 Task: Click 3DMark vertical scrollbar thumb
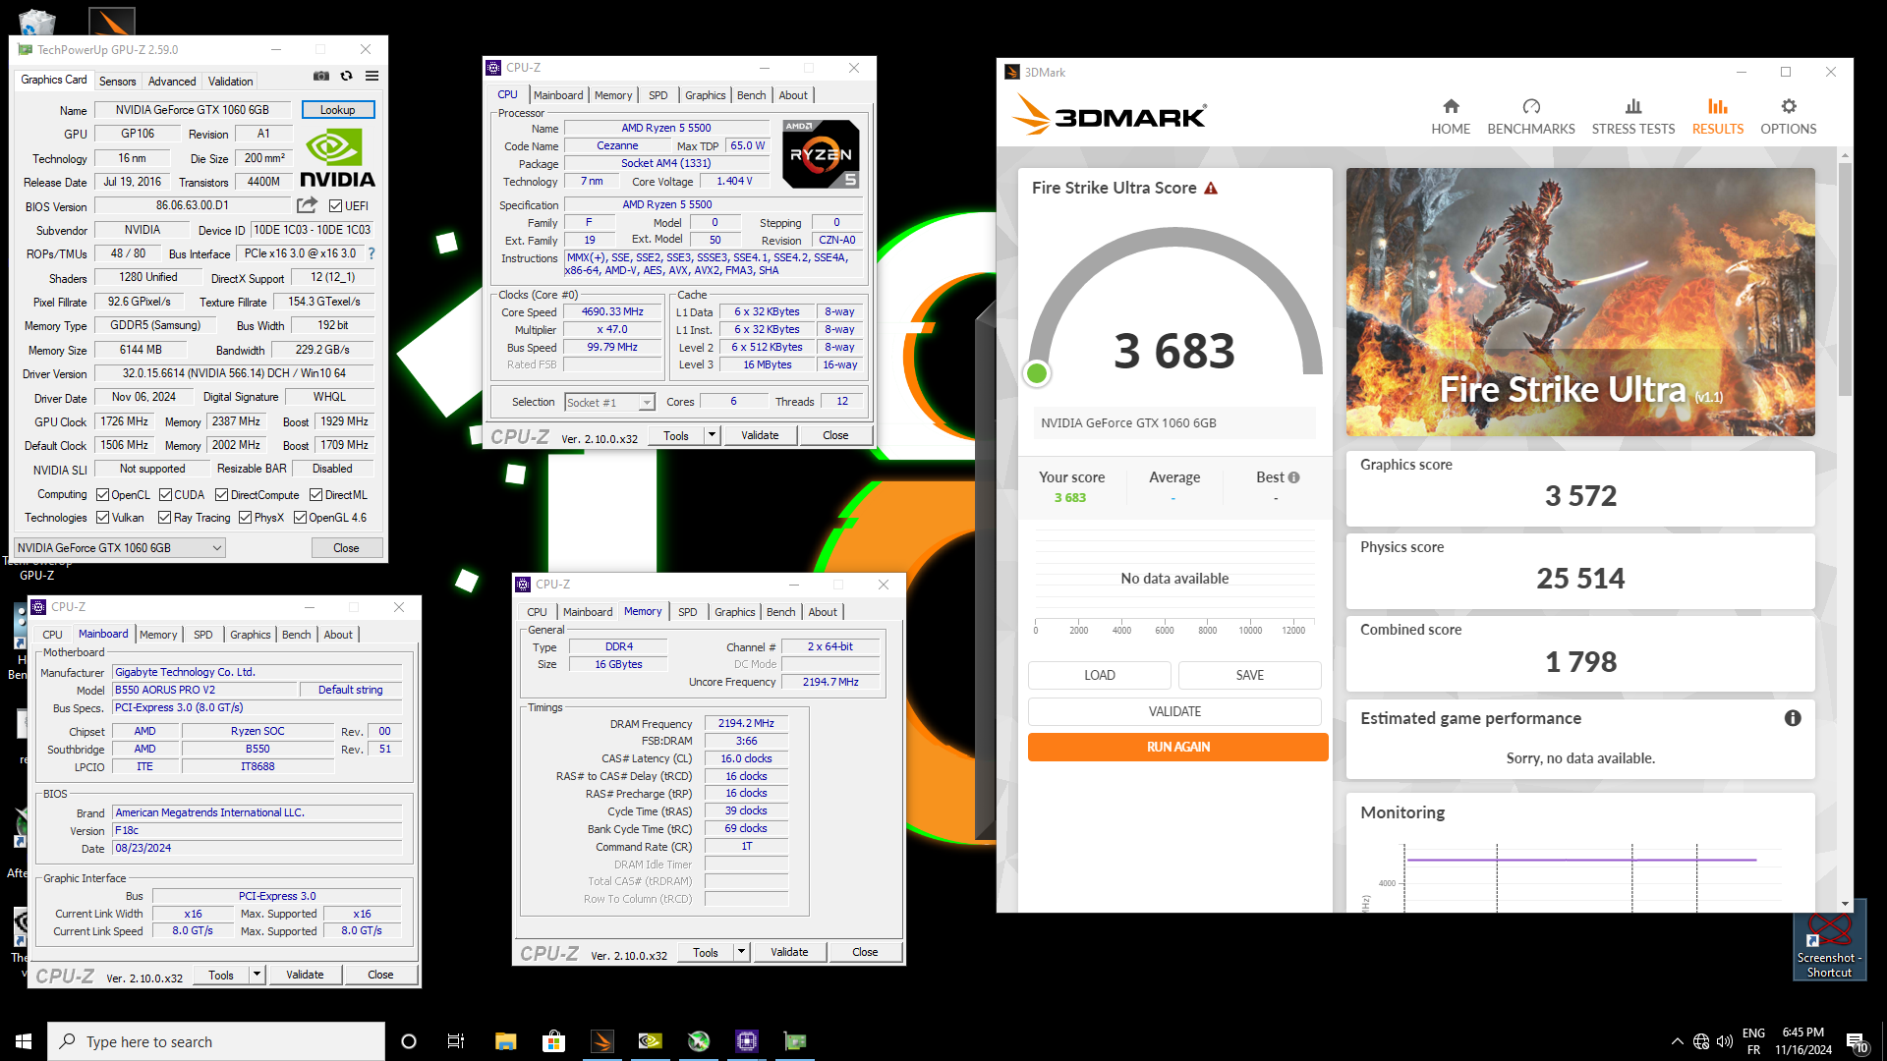[x=1845, y=280]
